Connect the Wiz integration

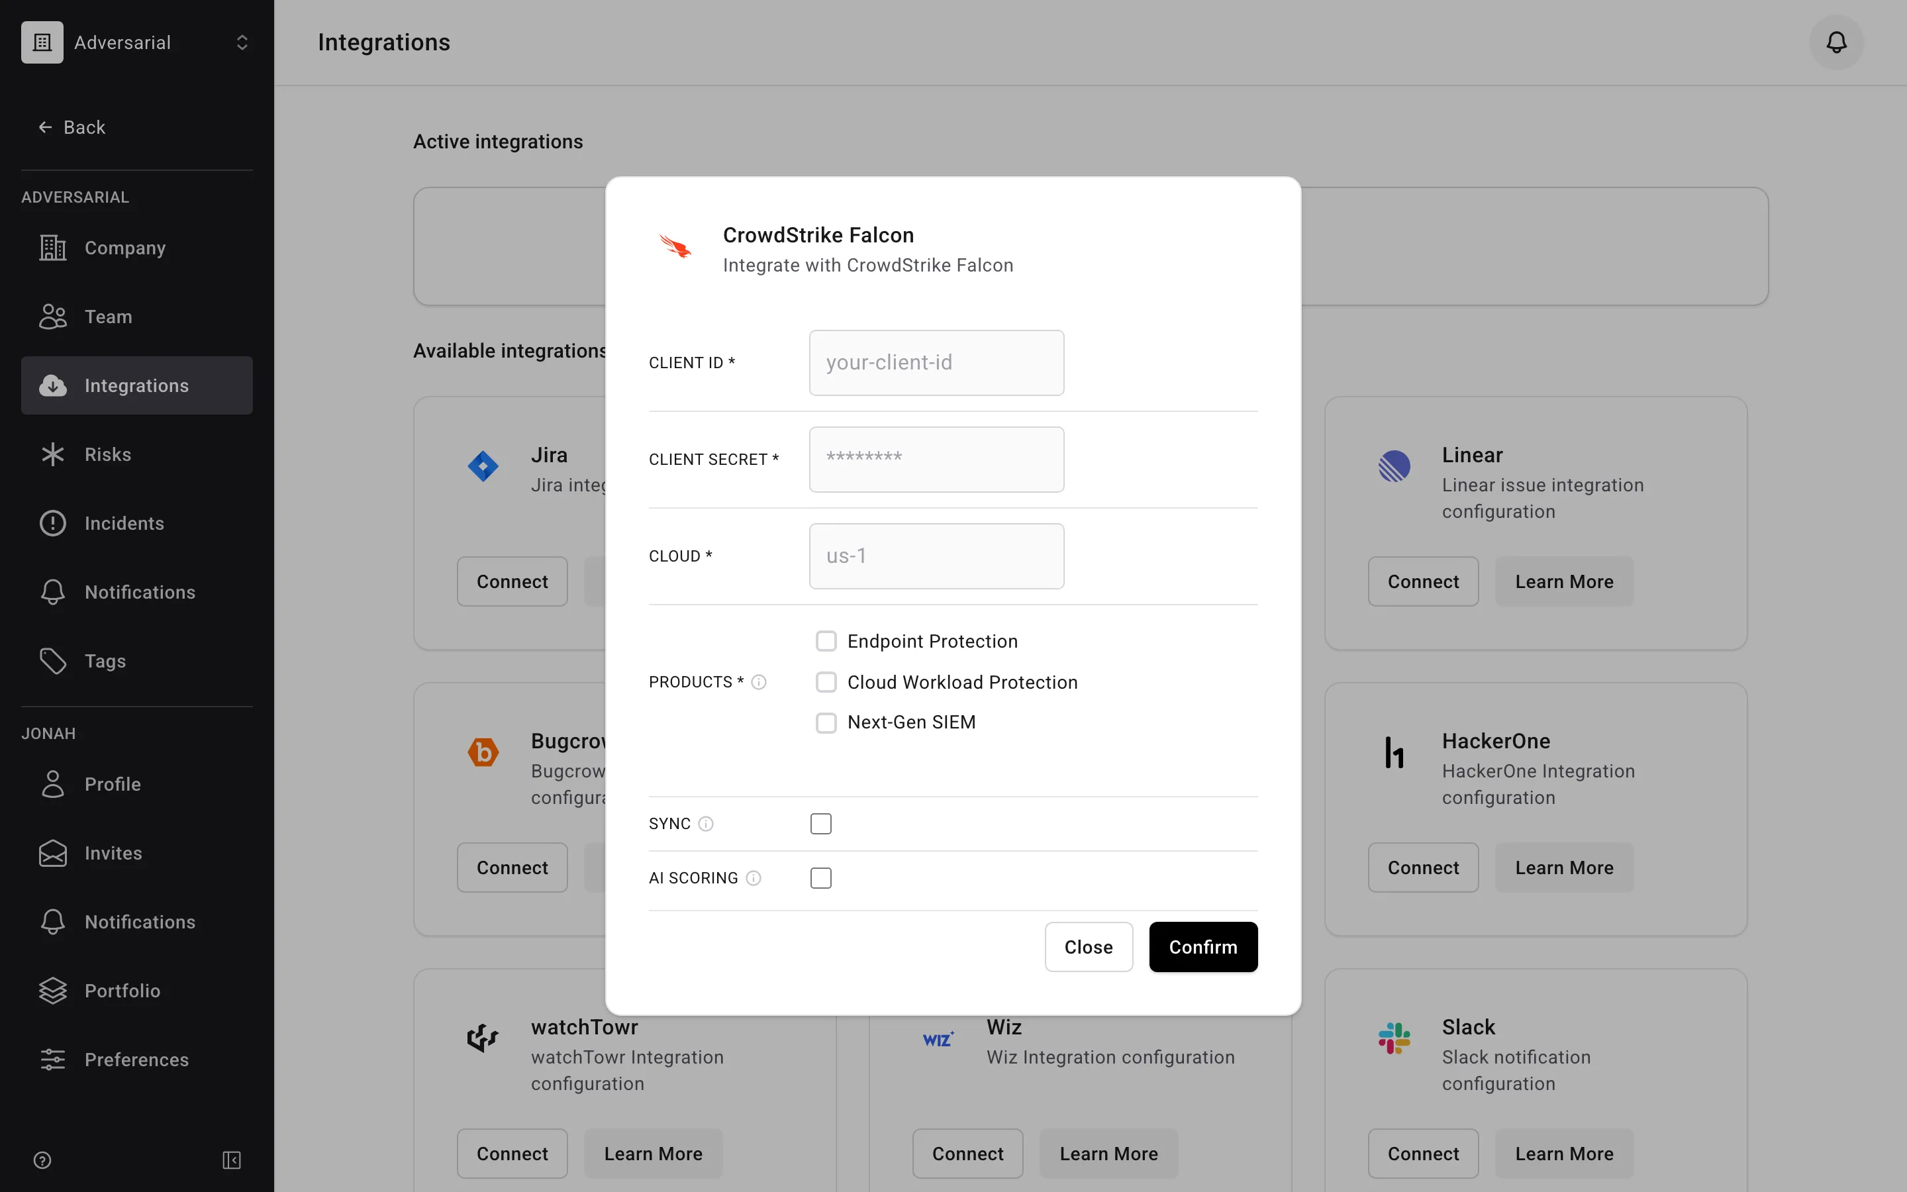pyautogui.click(x=967, y=1154)
